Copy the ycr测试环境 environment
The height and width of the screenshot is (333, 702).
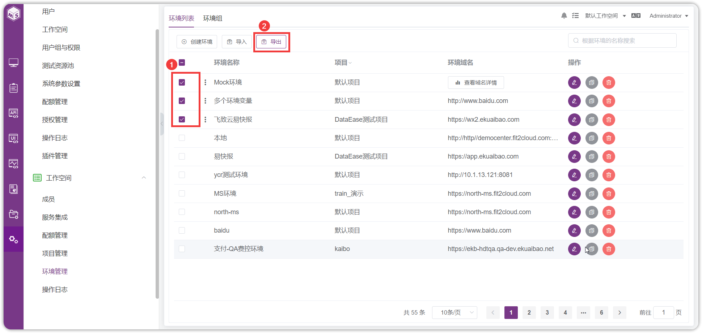[592, 175]
